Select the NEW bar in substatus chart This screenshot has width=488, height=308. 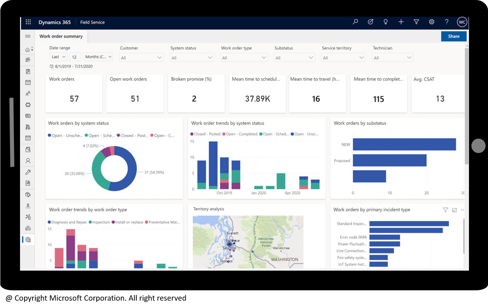point(404,144)
